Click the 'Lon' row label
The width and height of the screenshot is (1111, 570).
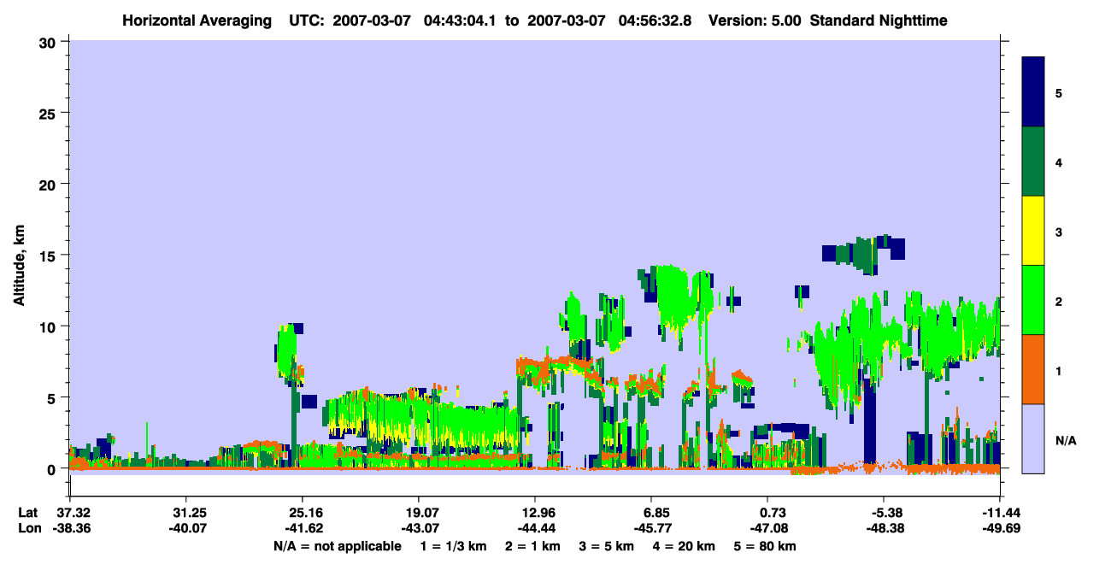click(29, 529)
